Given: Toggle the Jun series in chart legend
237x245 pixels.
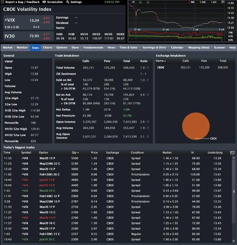Looking at the screenshot, I should coord(214,2).
